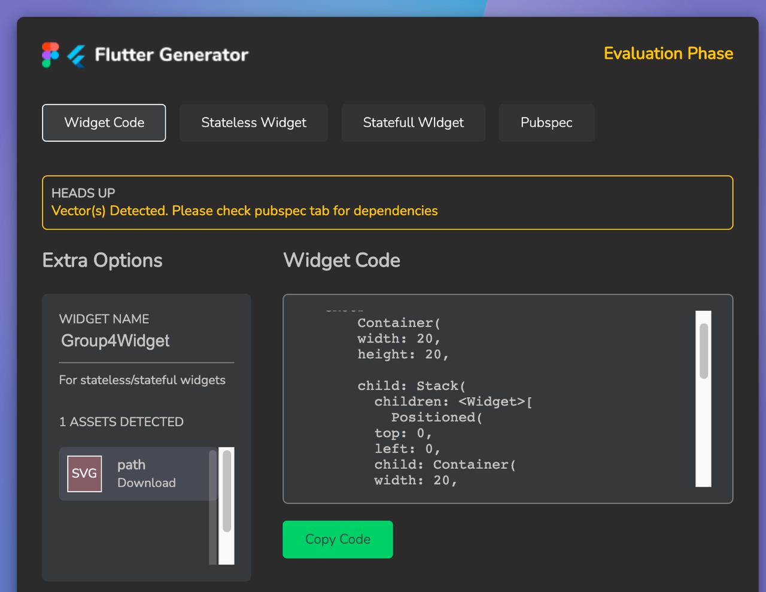Click the Evaluation Phase label

point(668,53)
